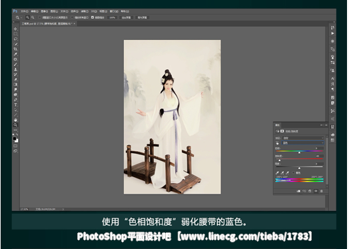The height and width of the screenshot is (249, 349).
Task: Click the Zoom Out magnifier in options bar
Action: (x=33, y=17)
